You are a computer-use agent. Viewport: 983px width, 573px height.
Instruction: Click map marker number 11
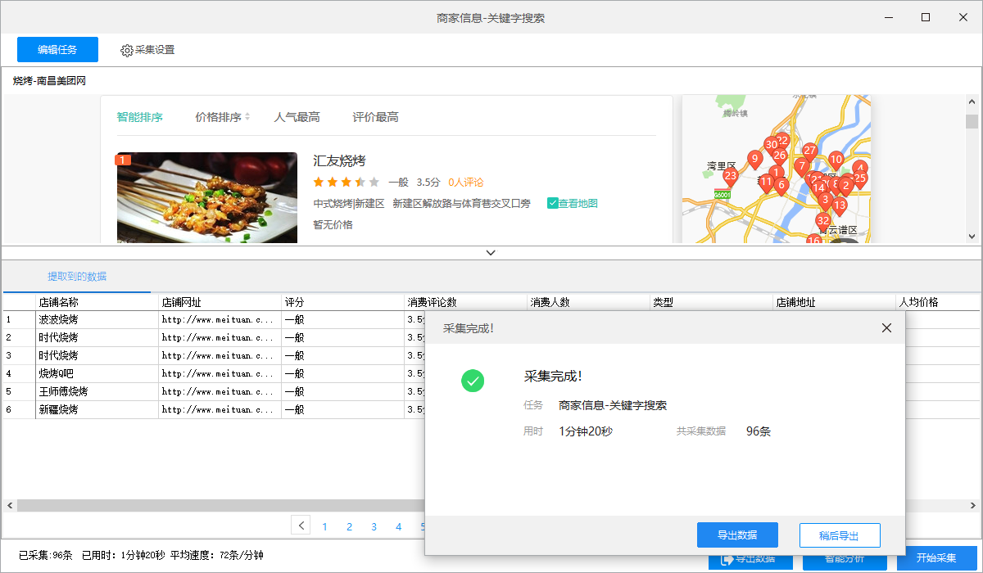click(x=766, y=183)
